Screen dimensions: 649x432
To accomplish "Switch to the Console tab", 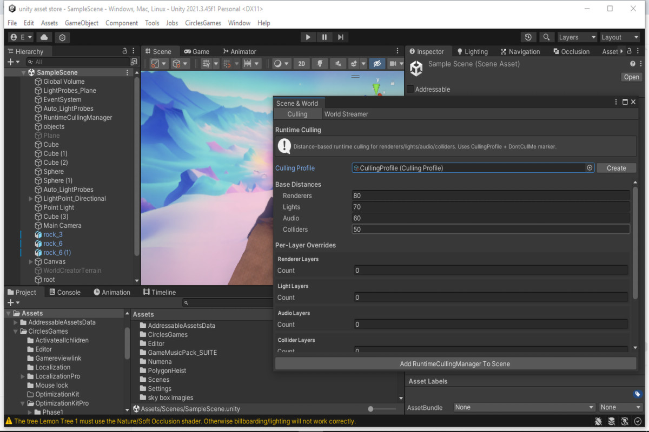I will pos(65,292).
